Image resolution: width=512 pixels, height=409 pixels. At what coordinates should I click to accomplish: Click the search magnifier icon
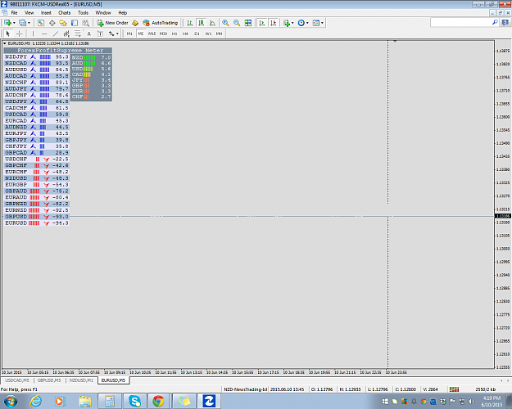(x=495, y=22)
